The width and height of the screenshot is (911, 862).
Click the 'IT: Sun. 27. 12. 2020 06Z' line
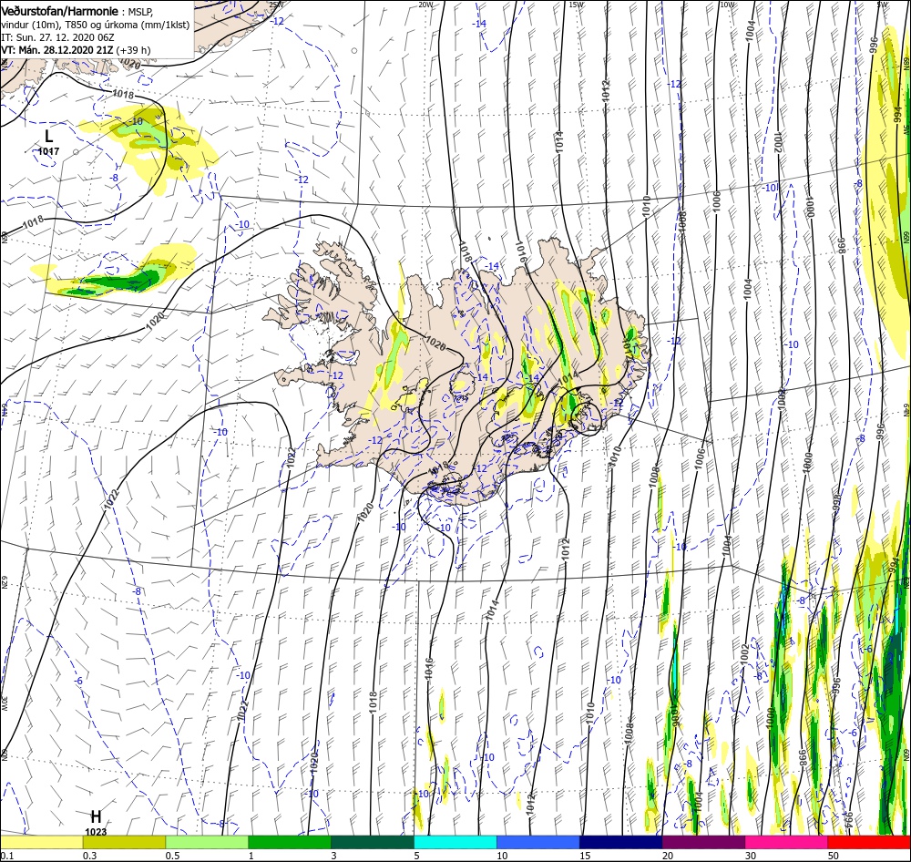(57, 37)
